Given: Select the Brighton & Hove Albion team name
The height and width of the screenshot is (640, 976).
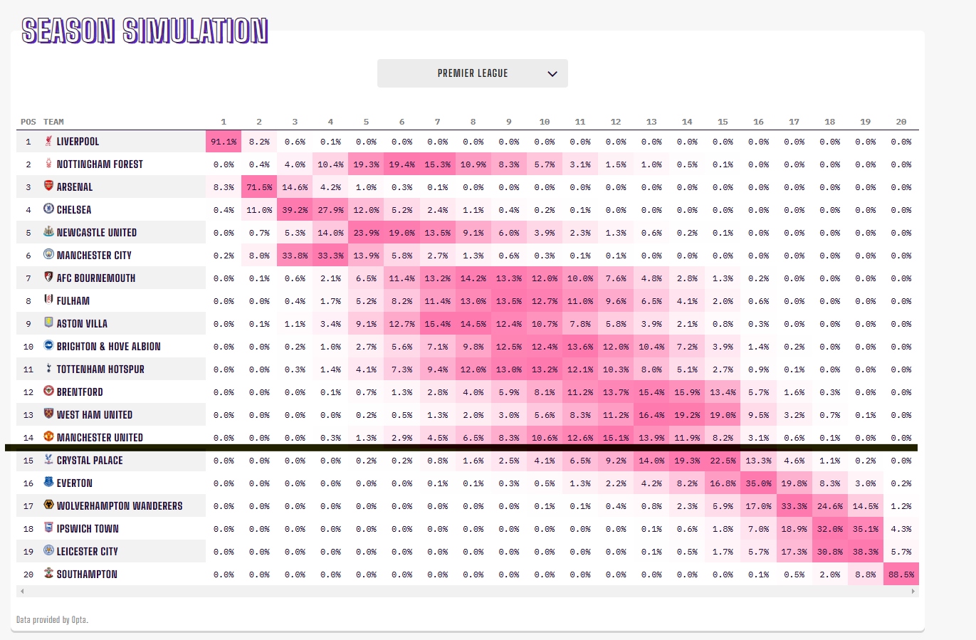Looking at the screenshot, I should 108,347.
